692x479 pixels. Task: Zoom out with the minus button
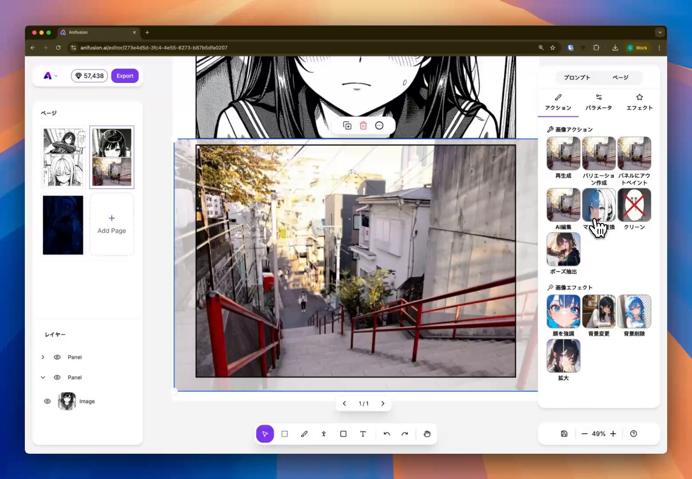pos(585,434)
